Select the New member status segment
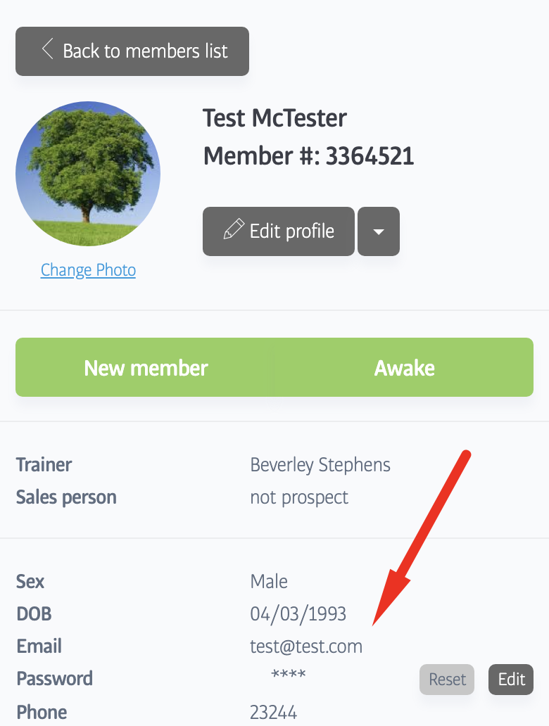Image resolution: width=549 pixels, height=726 pixels. tap(146, 368)
